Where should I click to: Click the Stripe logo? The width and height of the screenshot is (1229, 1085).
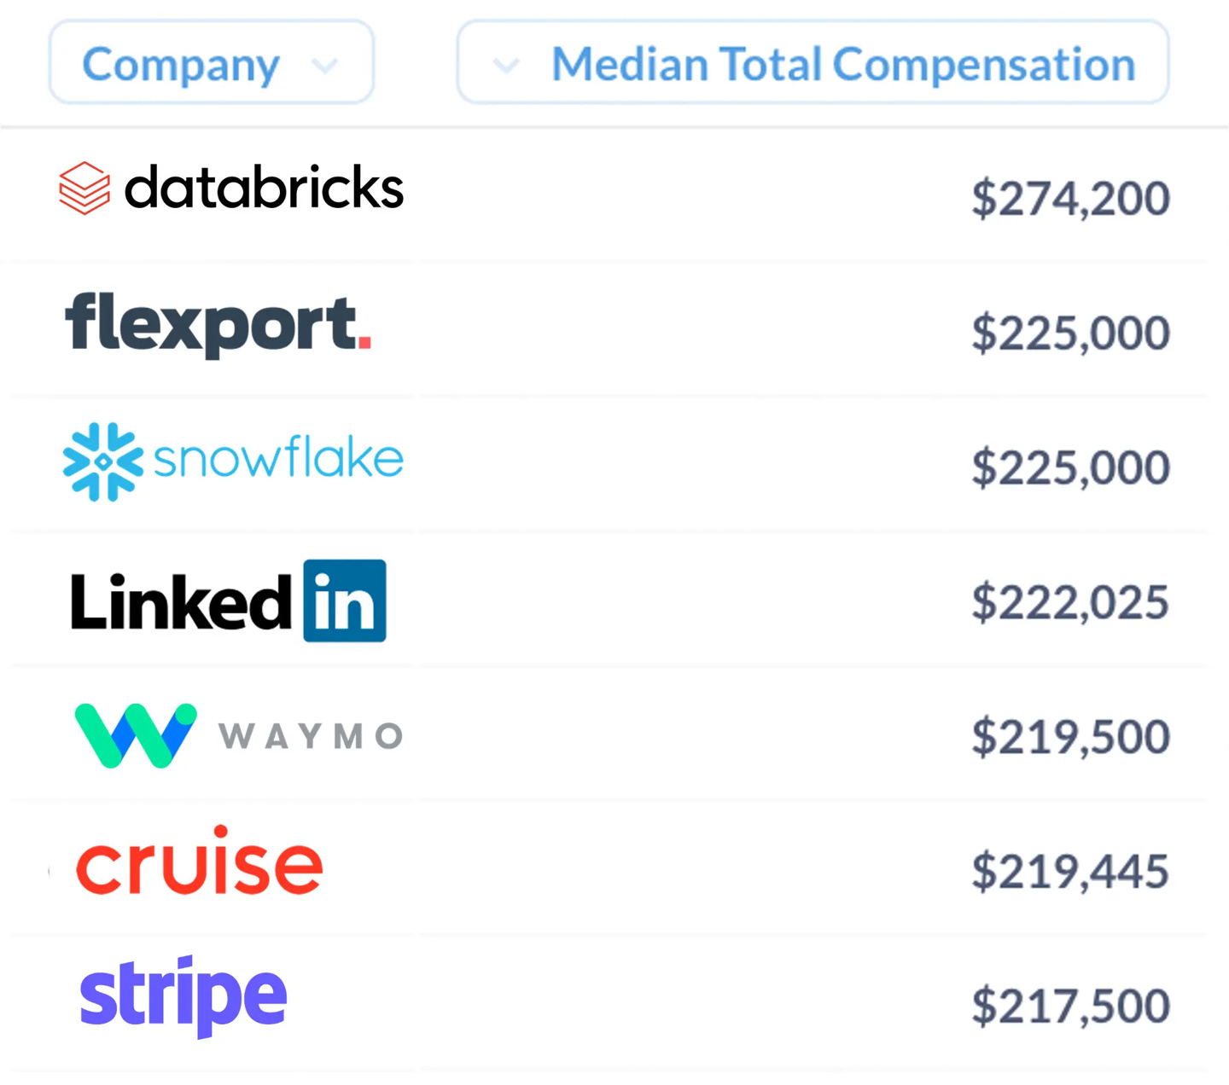(183, 995)
